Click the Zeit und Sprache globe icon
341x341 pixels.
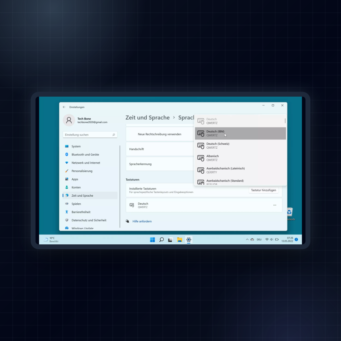[x=67, y=196]
